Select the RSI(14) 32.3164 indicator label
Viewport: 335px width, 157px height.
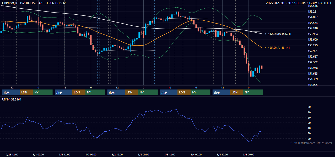coord(12,99)
